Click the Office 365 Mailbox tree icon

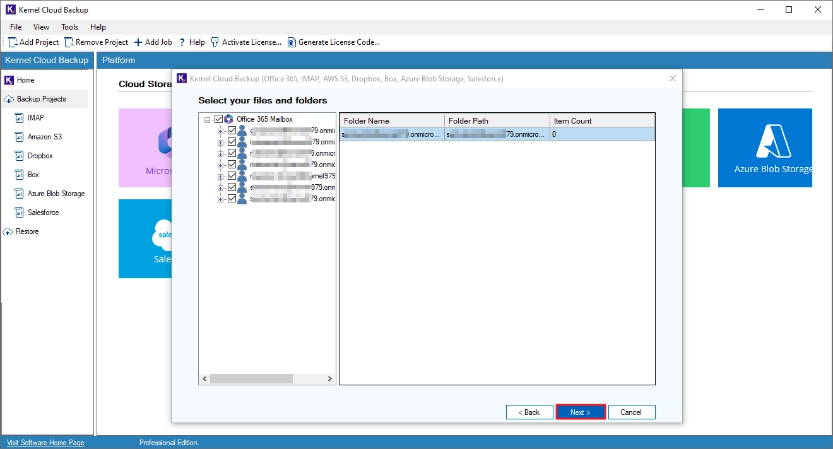(228, 119)
